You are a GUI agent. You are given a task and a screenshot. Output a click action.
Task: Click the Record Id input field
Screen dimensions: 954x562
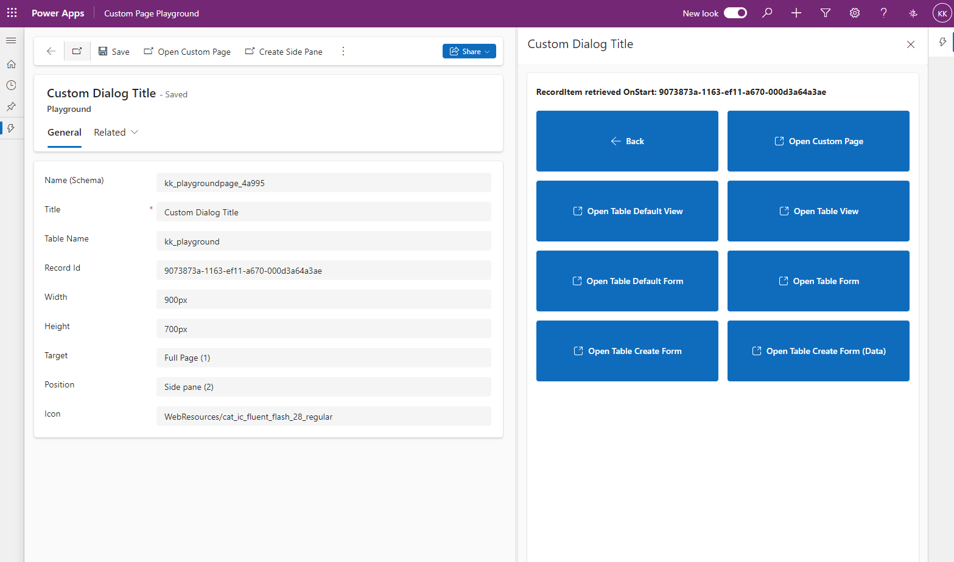pos(324,270)
